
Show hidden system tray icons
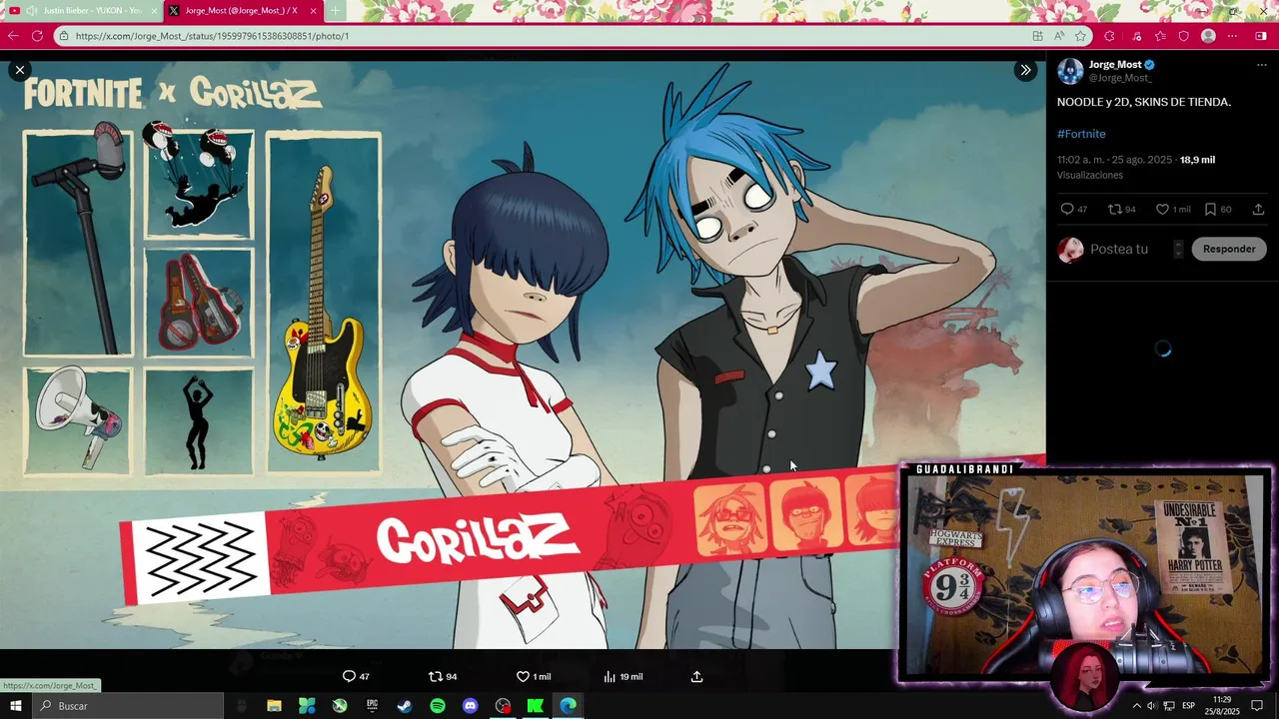(x=1136, y=706)
